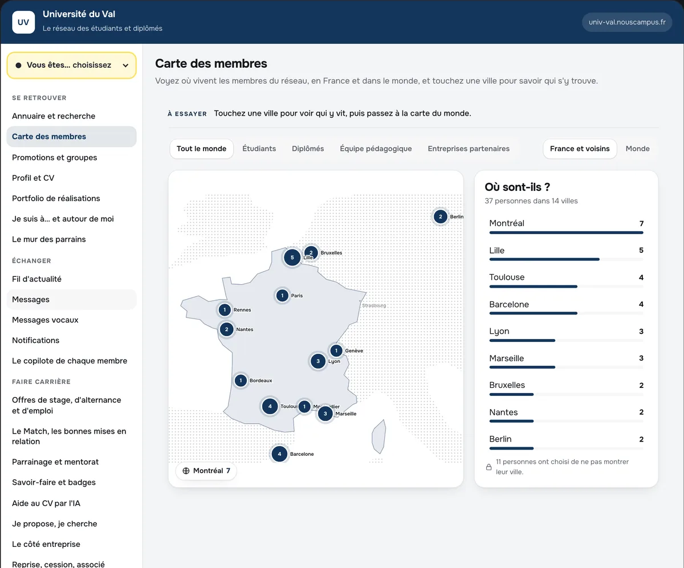Go to Notifications

pos(71,340)
